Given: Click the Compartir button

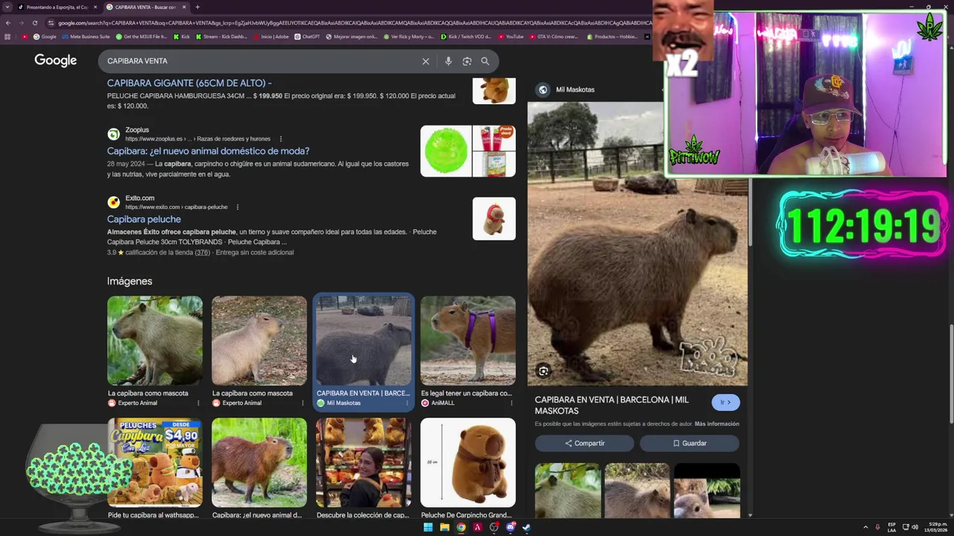Looking at the screenshot, I should [584, 443].
